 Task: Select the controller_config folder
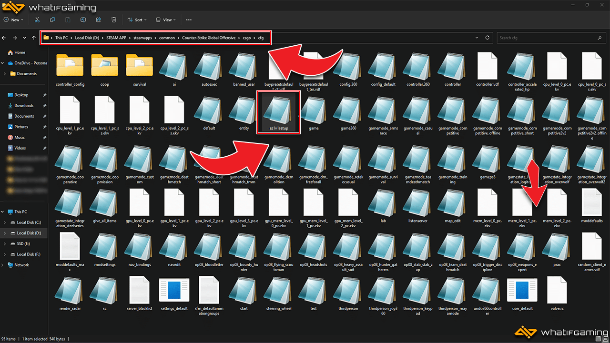click(x=70, y=70)
